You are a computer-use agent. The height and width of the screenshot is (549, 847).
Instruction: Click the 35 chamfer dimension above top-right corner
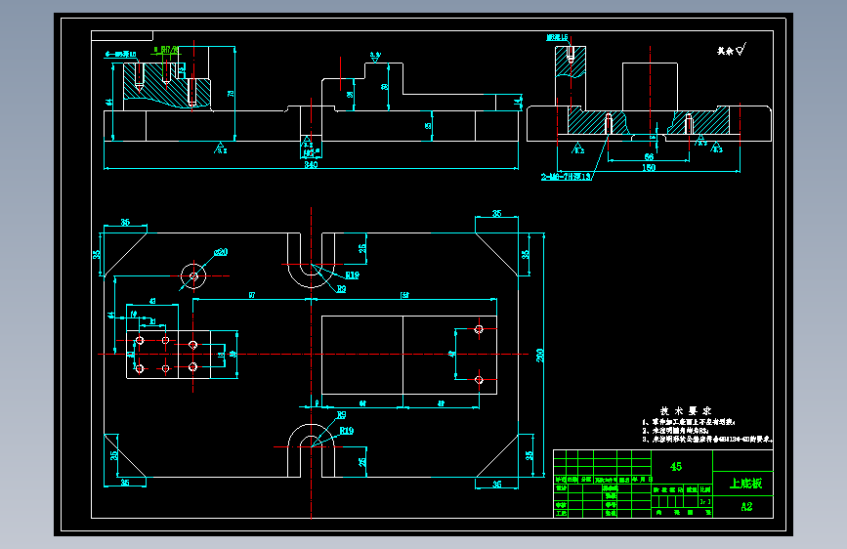click(x=496, y=213)
